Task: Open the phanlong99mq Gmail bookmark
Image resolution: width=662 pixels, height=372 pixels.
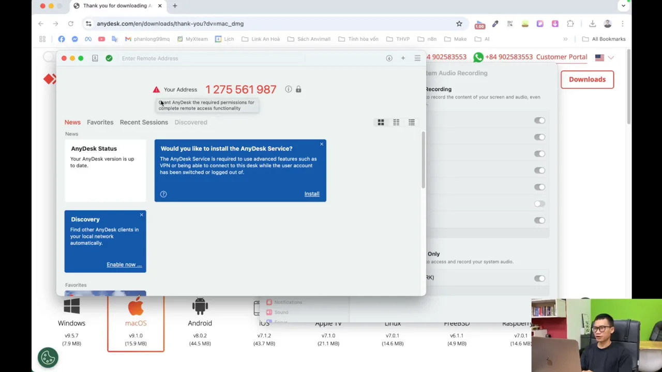Action: [x=147, y=39]
